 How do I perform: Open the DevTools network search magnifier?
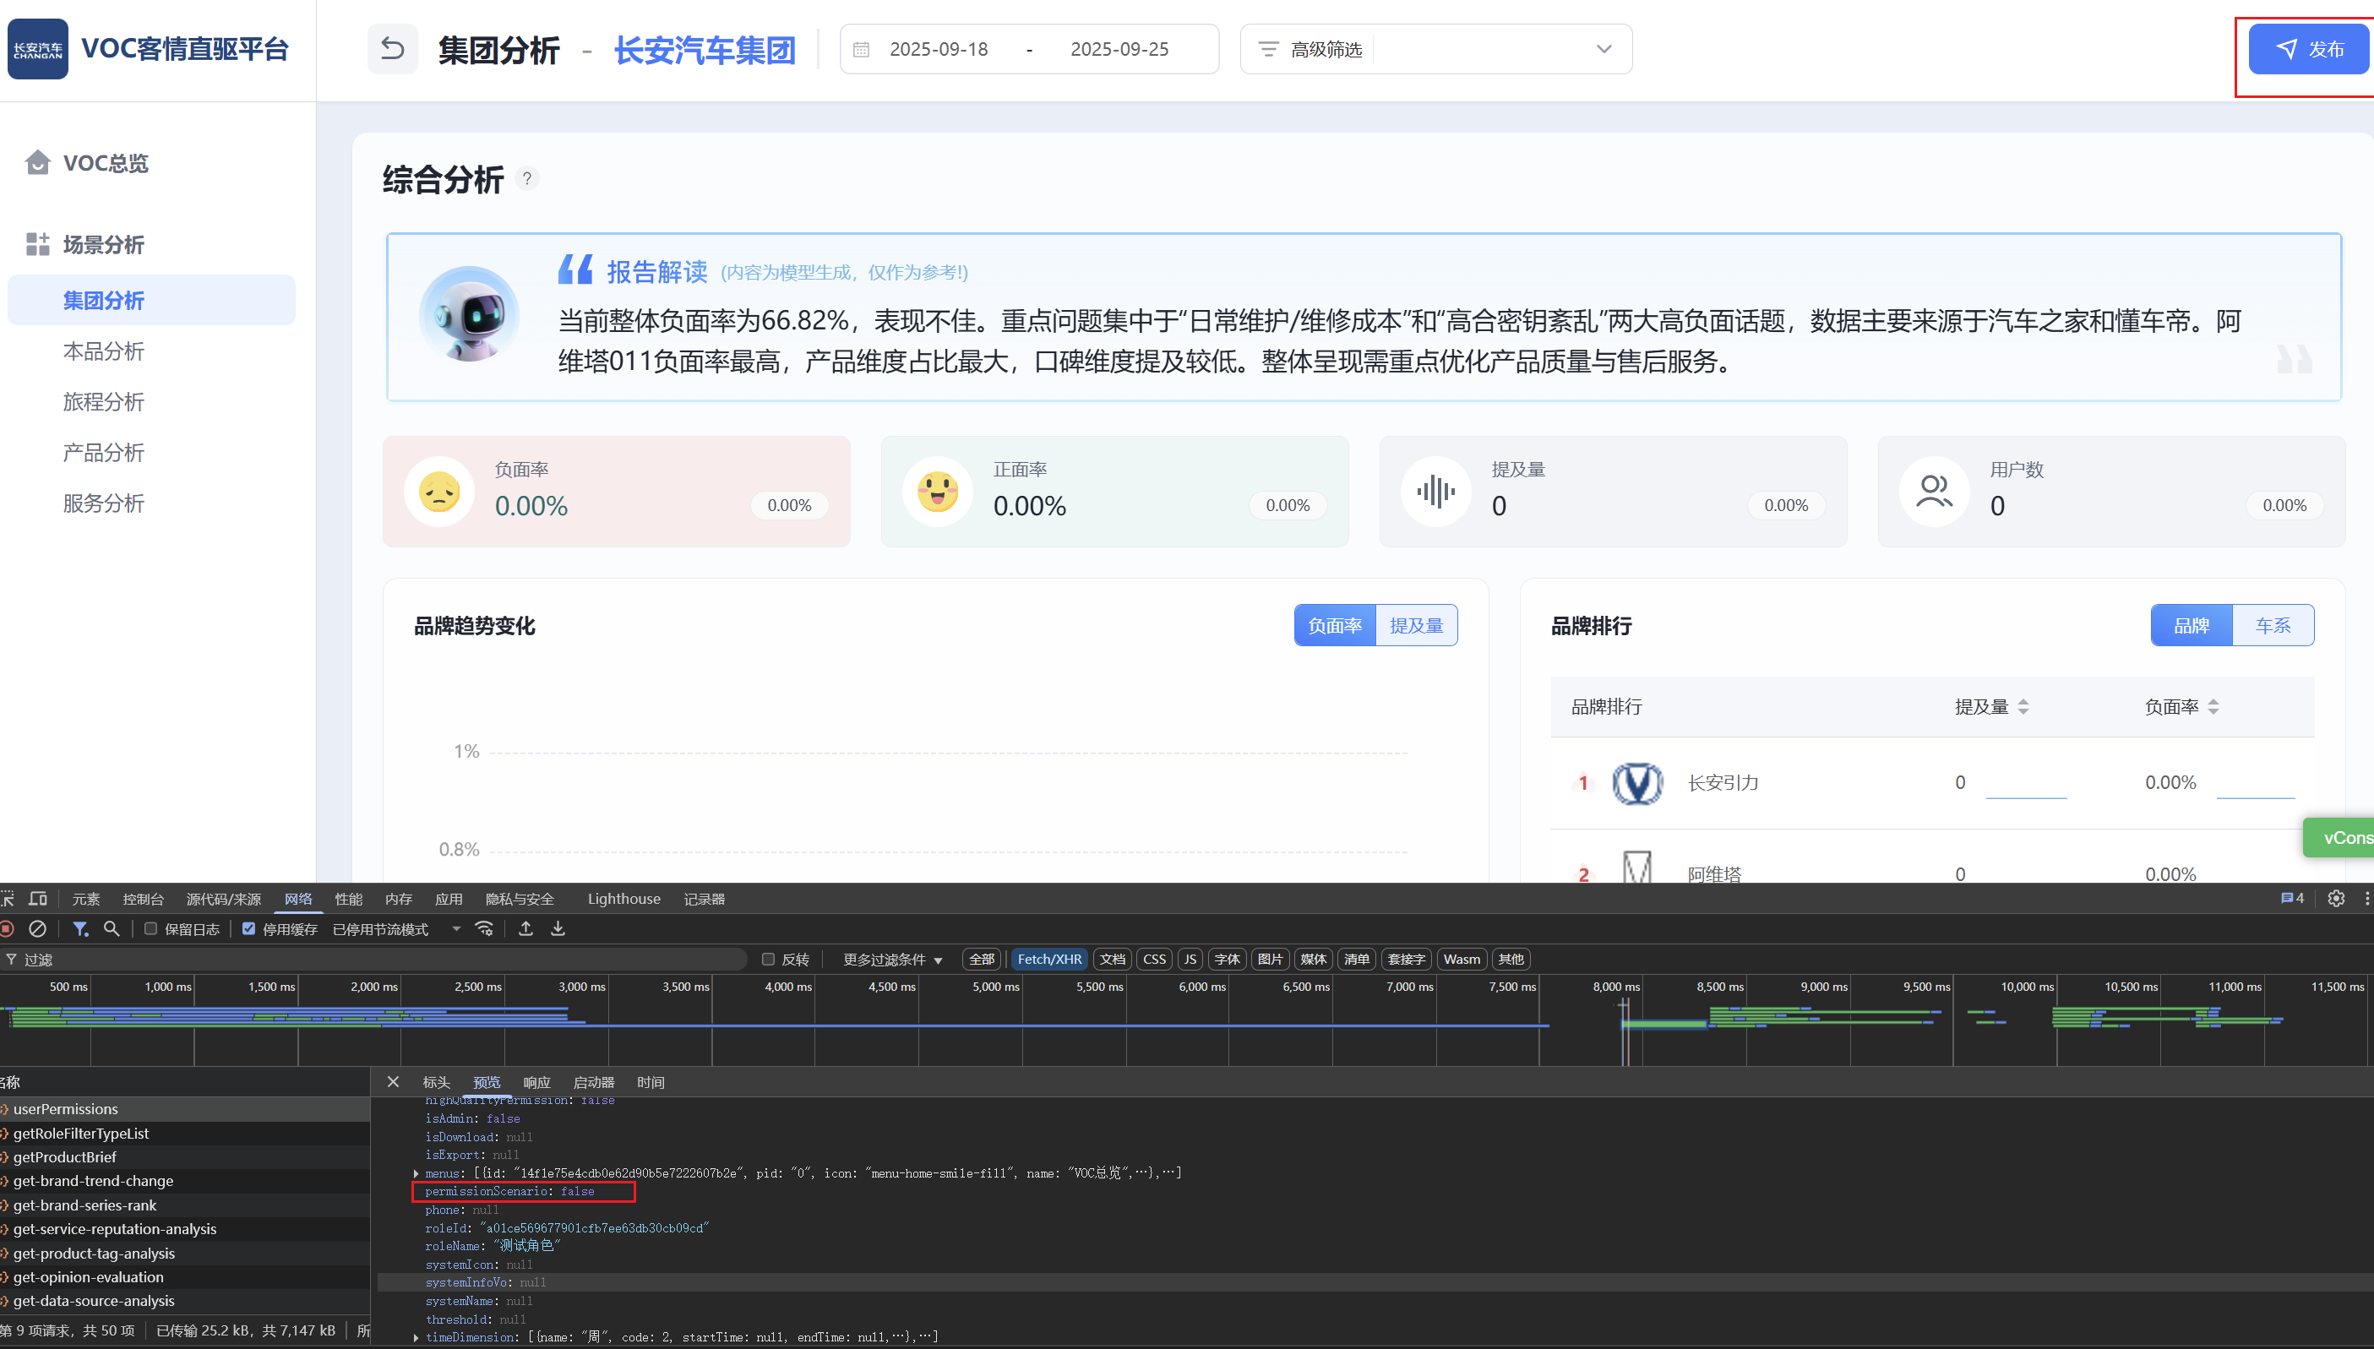point(112,928)
